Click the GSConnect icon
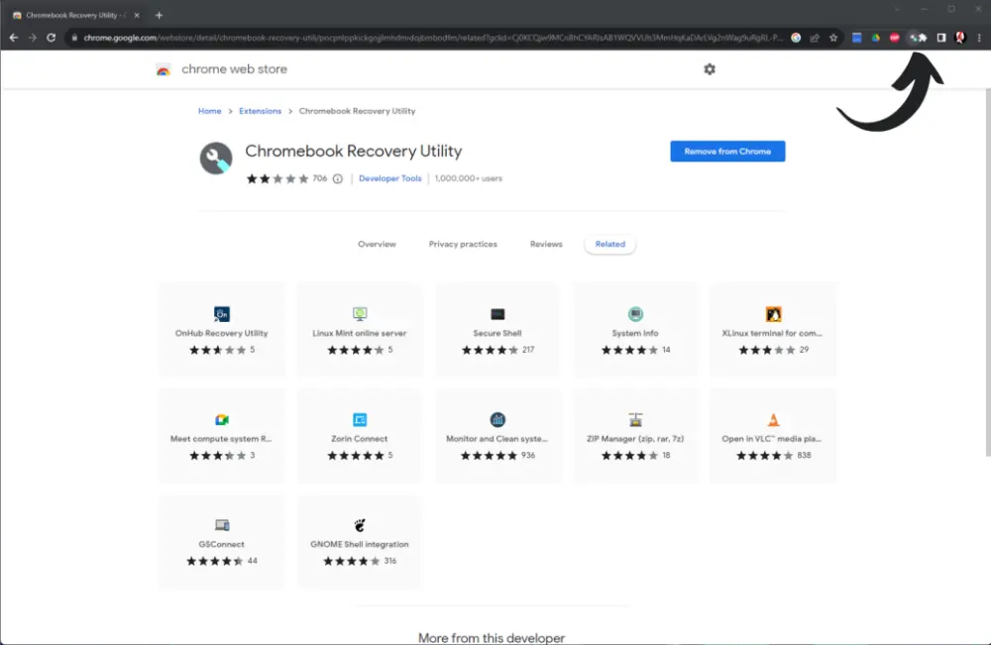991x645 pixels. click(x=222, y=525)
